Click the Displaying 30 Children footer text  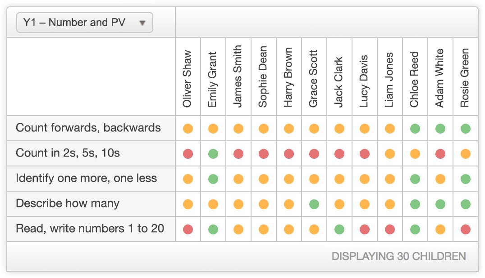[x=399, y=256]
